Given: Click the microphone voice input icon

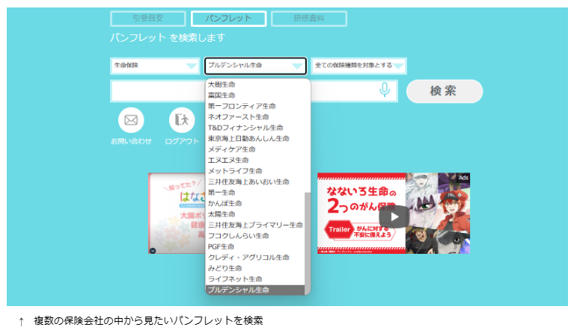Looking at the screenshot, I should click(385, 90).
